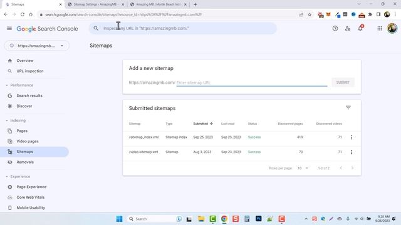401x225 pixels.
Task: Close the Sitemaps browser tab
Action: pos(60,4)
